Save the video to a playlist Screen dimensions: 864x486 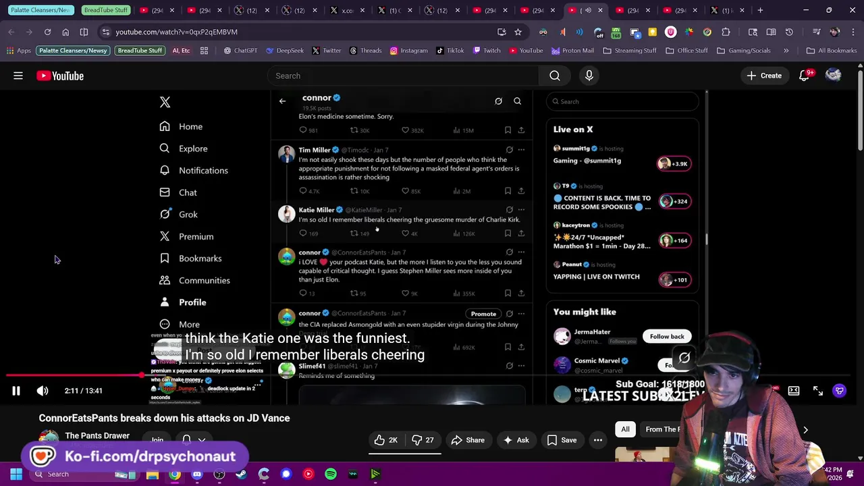pyautogui.click(x=562, y=440)
